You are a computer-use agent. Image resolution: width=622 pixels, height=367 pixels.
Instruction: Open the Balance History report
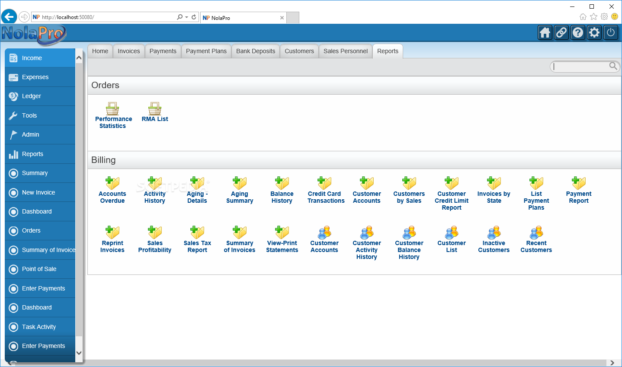click(x=282, y=190)
